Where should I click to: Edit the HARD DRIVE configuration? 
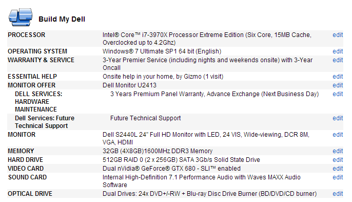(338, 160)
